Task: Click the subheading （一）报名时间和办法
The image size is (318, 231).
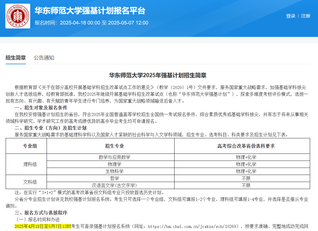Action: click(x=37, y=219)
